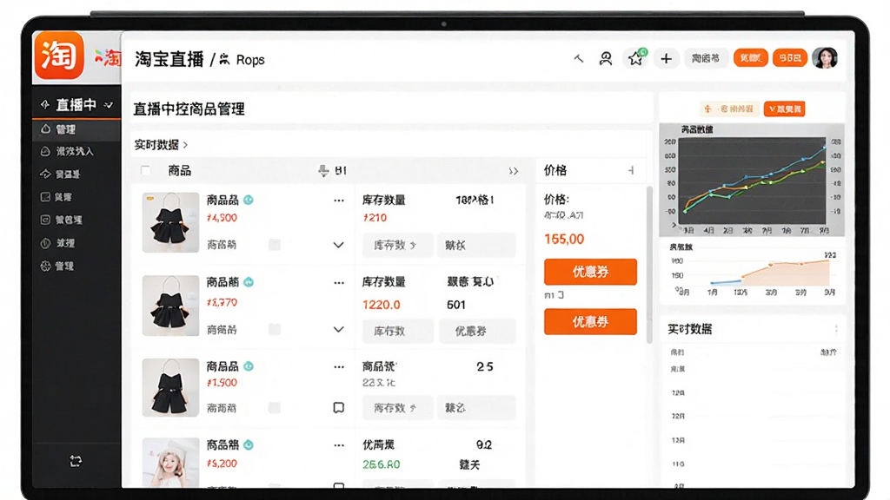Click the sort arrow icon next to B1

coord(323,171)
